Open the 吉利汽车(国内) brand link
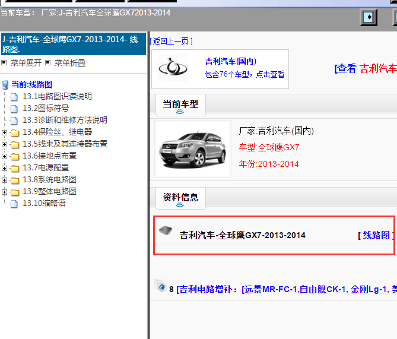 coord(231,61)
